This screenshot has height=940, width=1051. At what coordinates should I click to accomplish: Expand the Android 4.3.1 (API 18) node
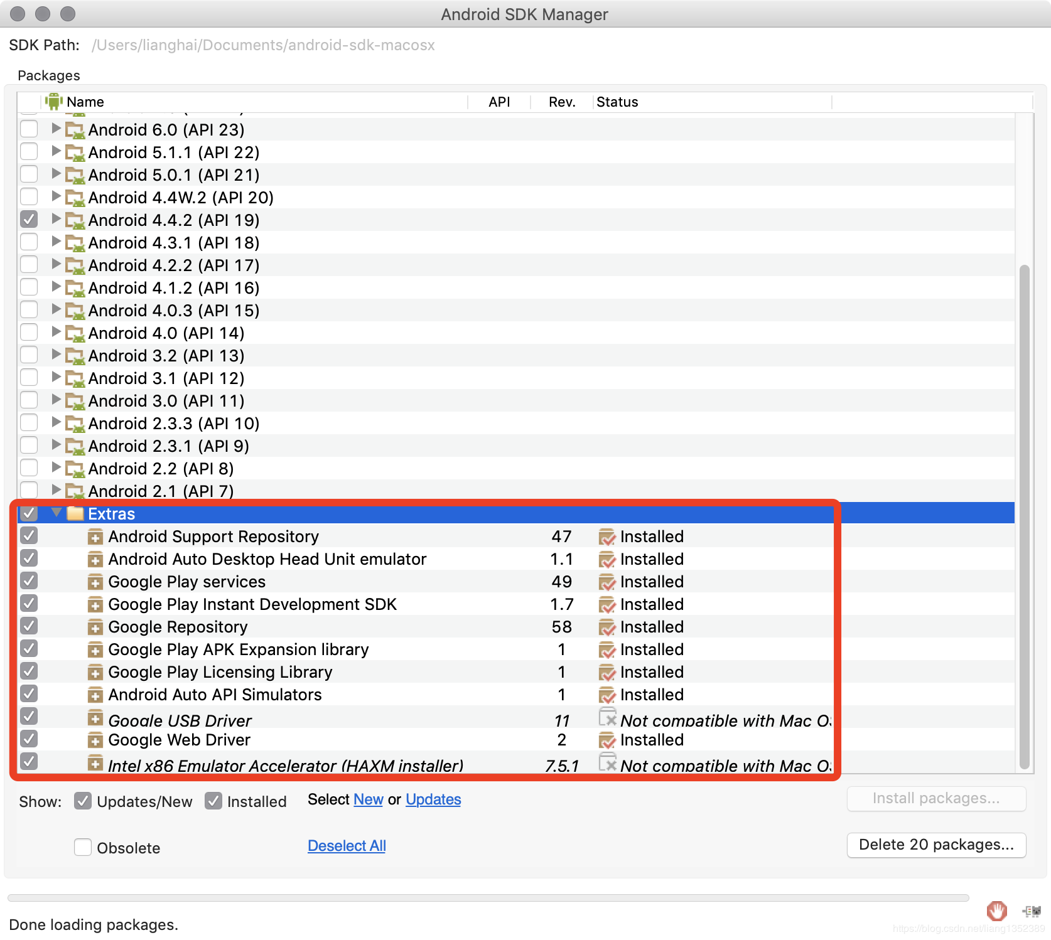point(56,242)
